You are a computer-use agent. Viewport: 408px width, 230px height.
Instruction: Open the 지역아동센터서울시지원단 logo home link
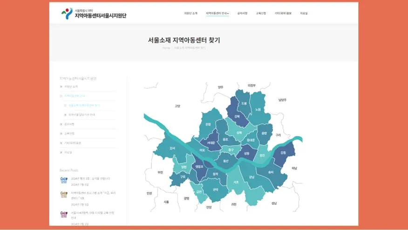tap(94, 14)
